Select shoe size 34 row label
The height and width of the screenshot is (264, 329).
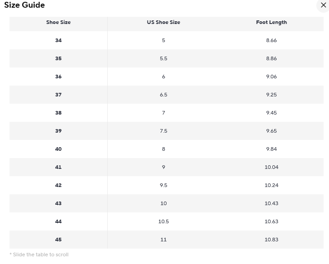(58, 40)
